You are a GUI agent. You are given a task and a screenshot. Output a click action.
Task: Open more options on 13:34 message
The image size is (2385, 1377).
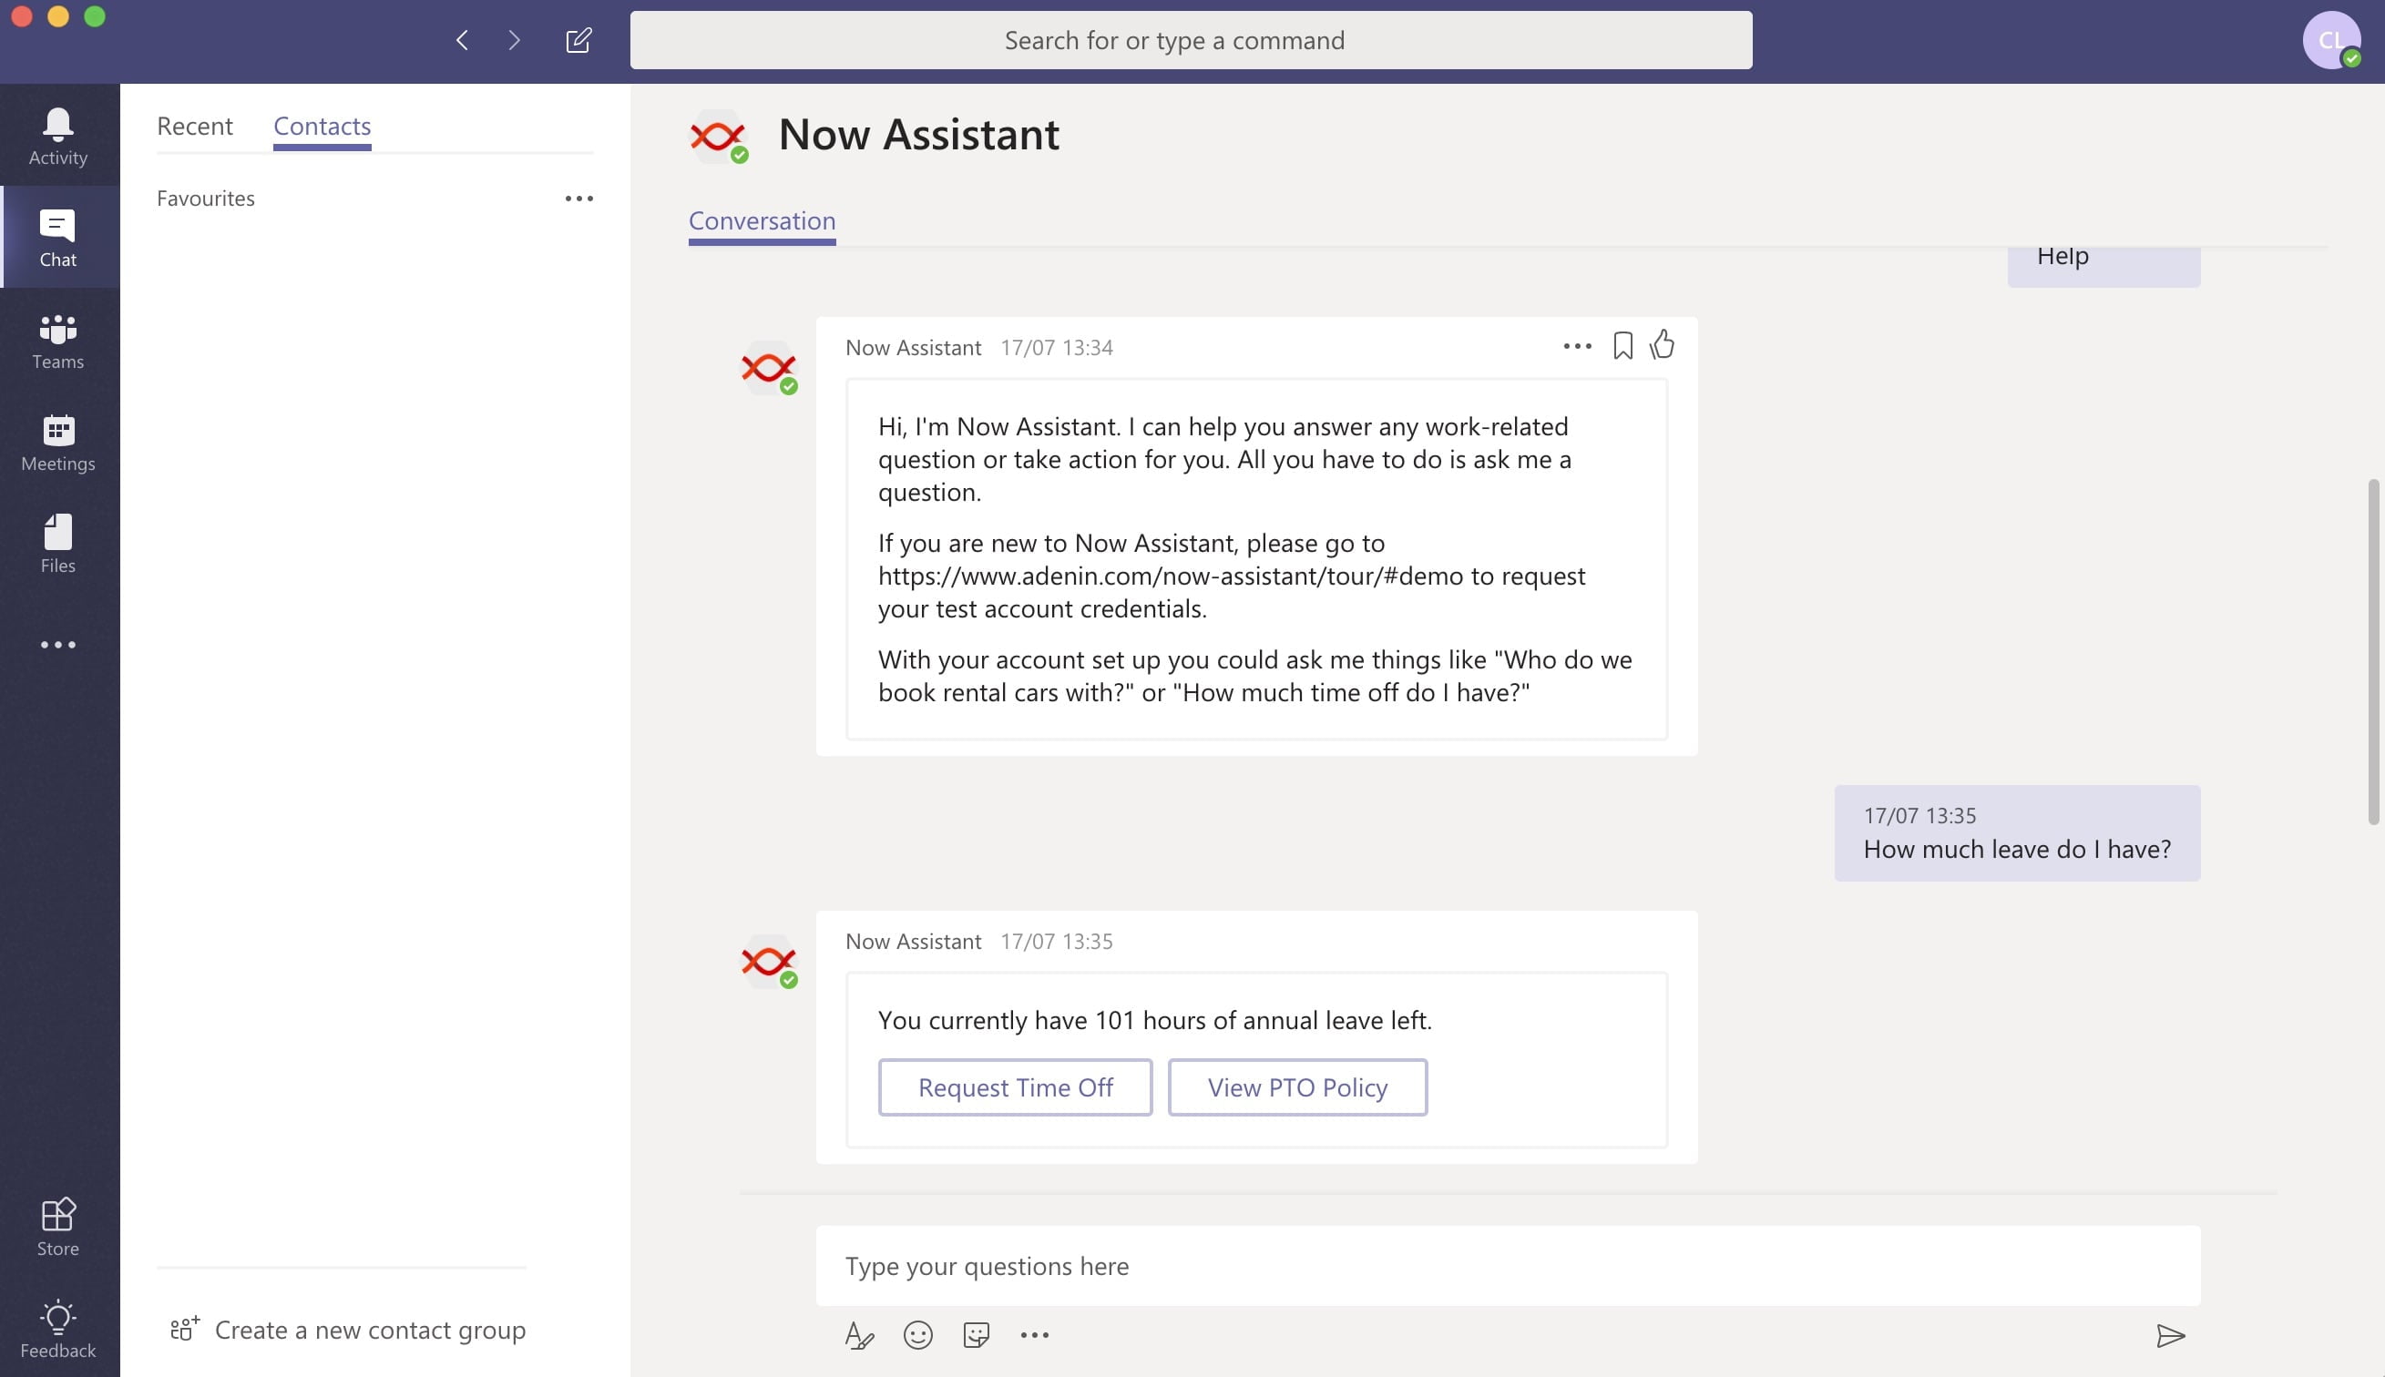coord(1577,346)
